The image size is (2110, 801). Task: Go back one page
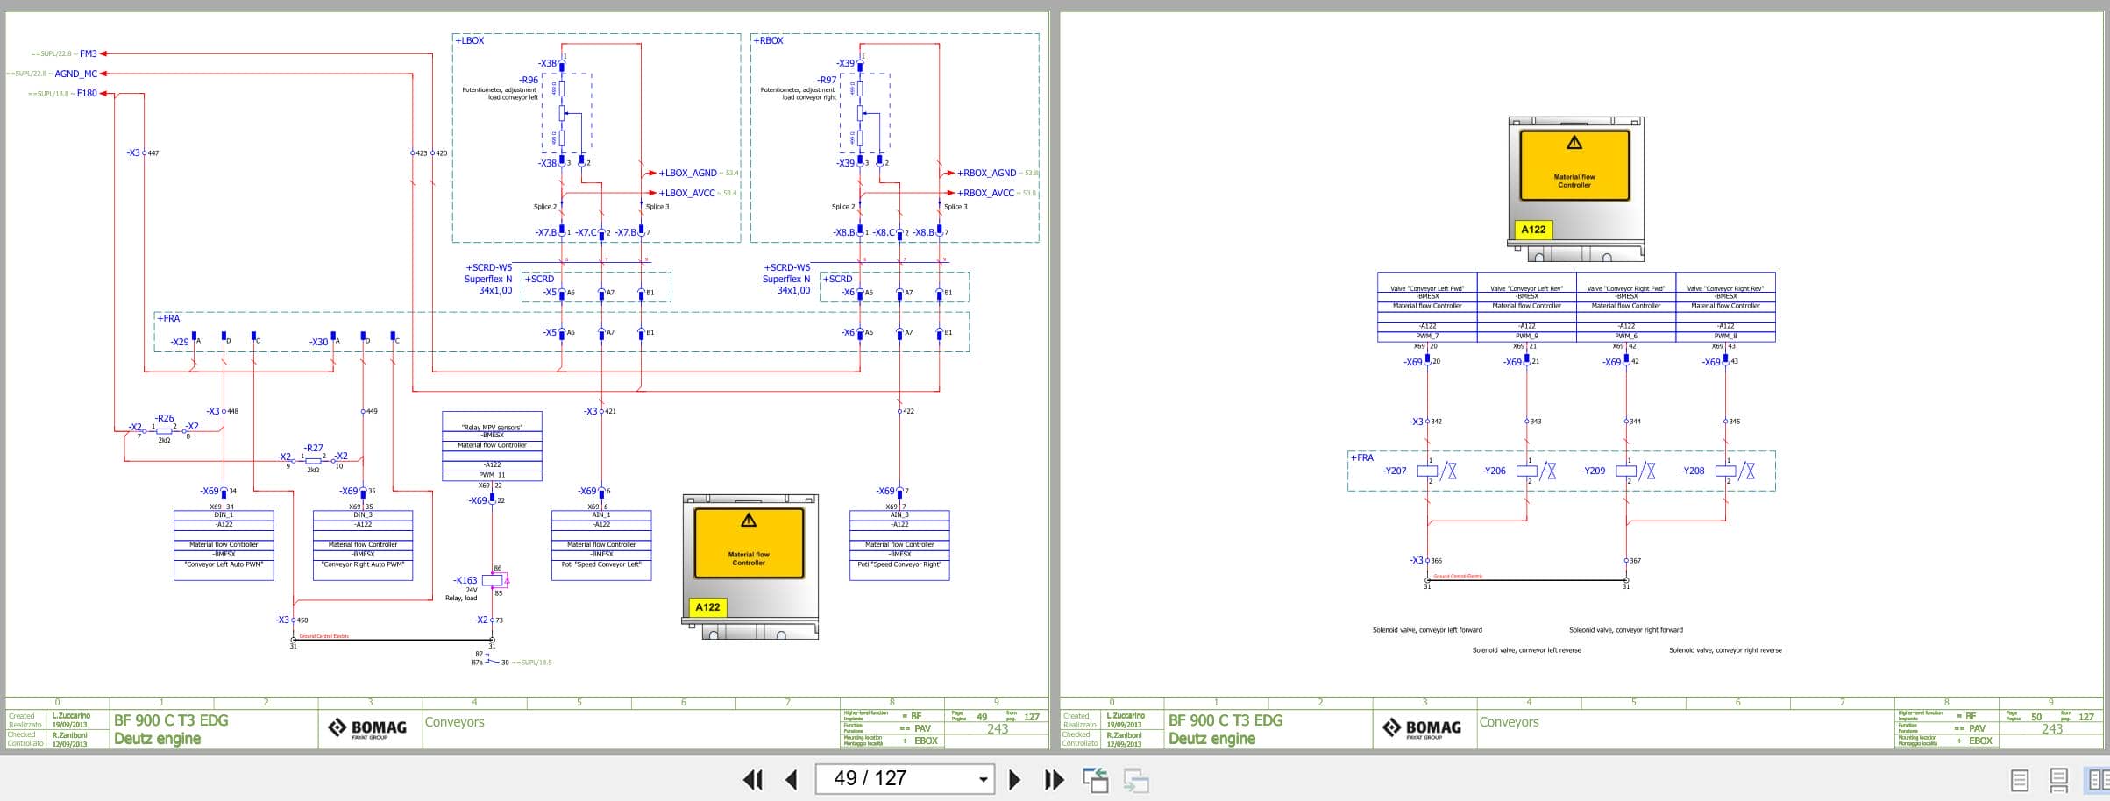coord(792,779)
